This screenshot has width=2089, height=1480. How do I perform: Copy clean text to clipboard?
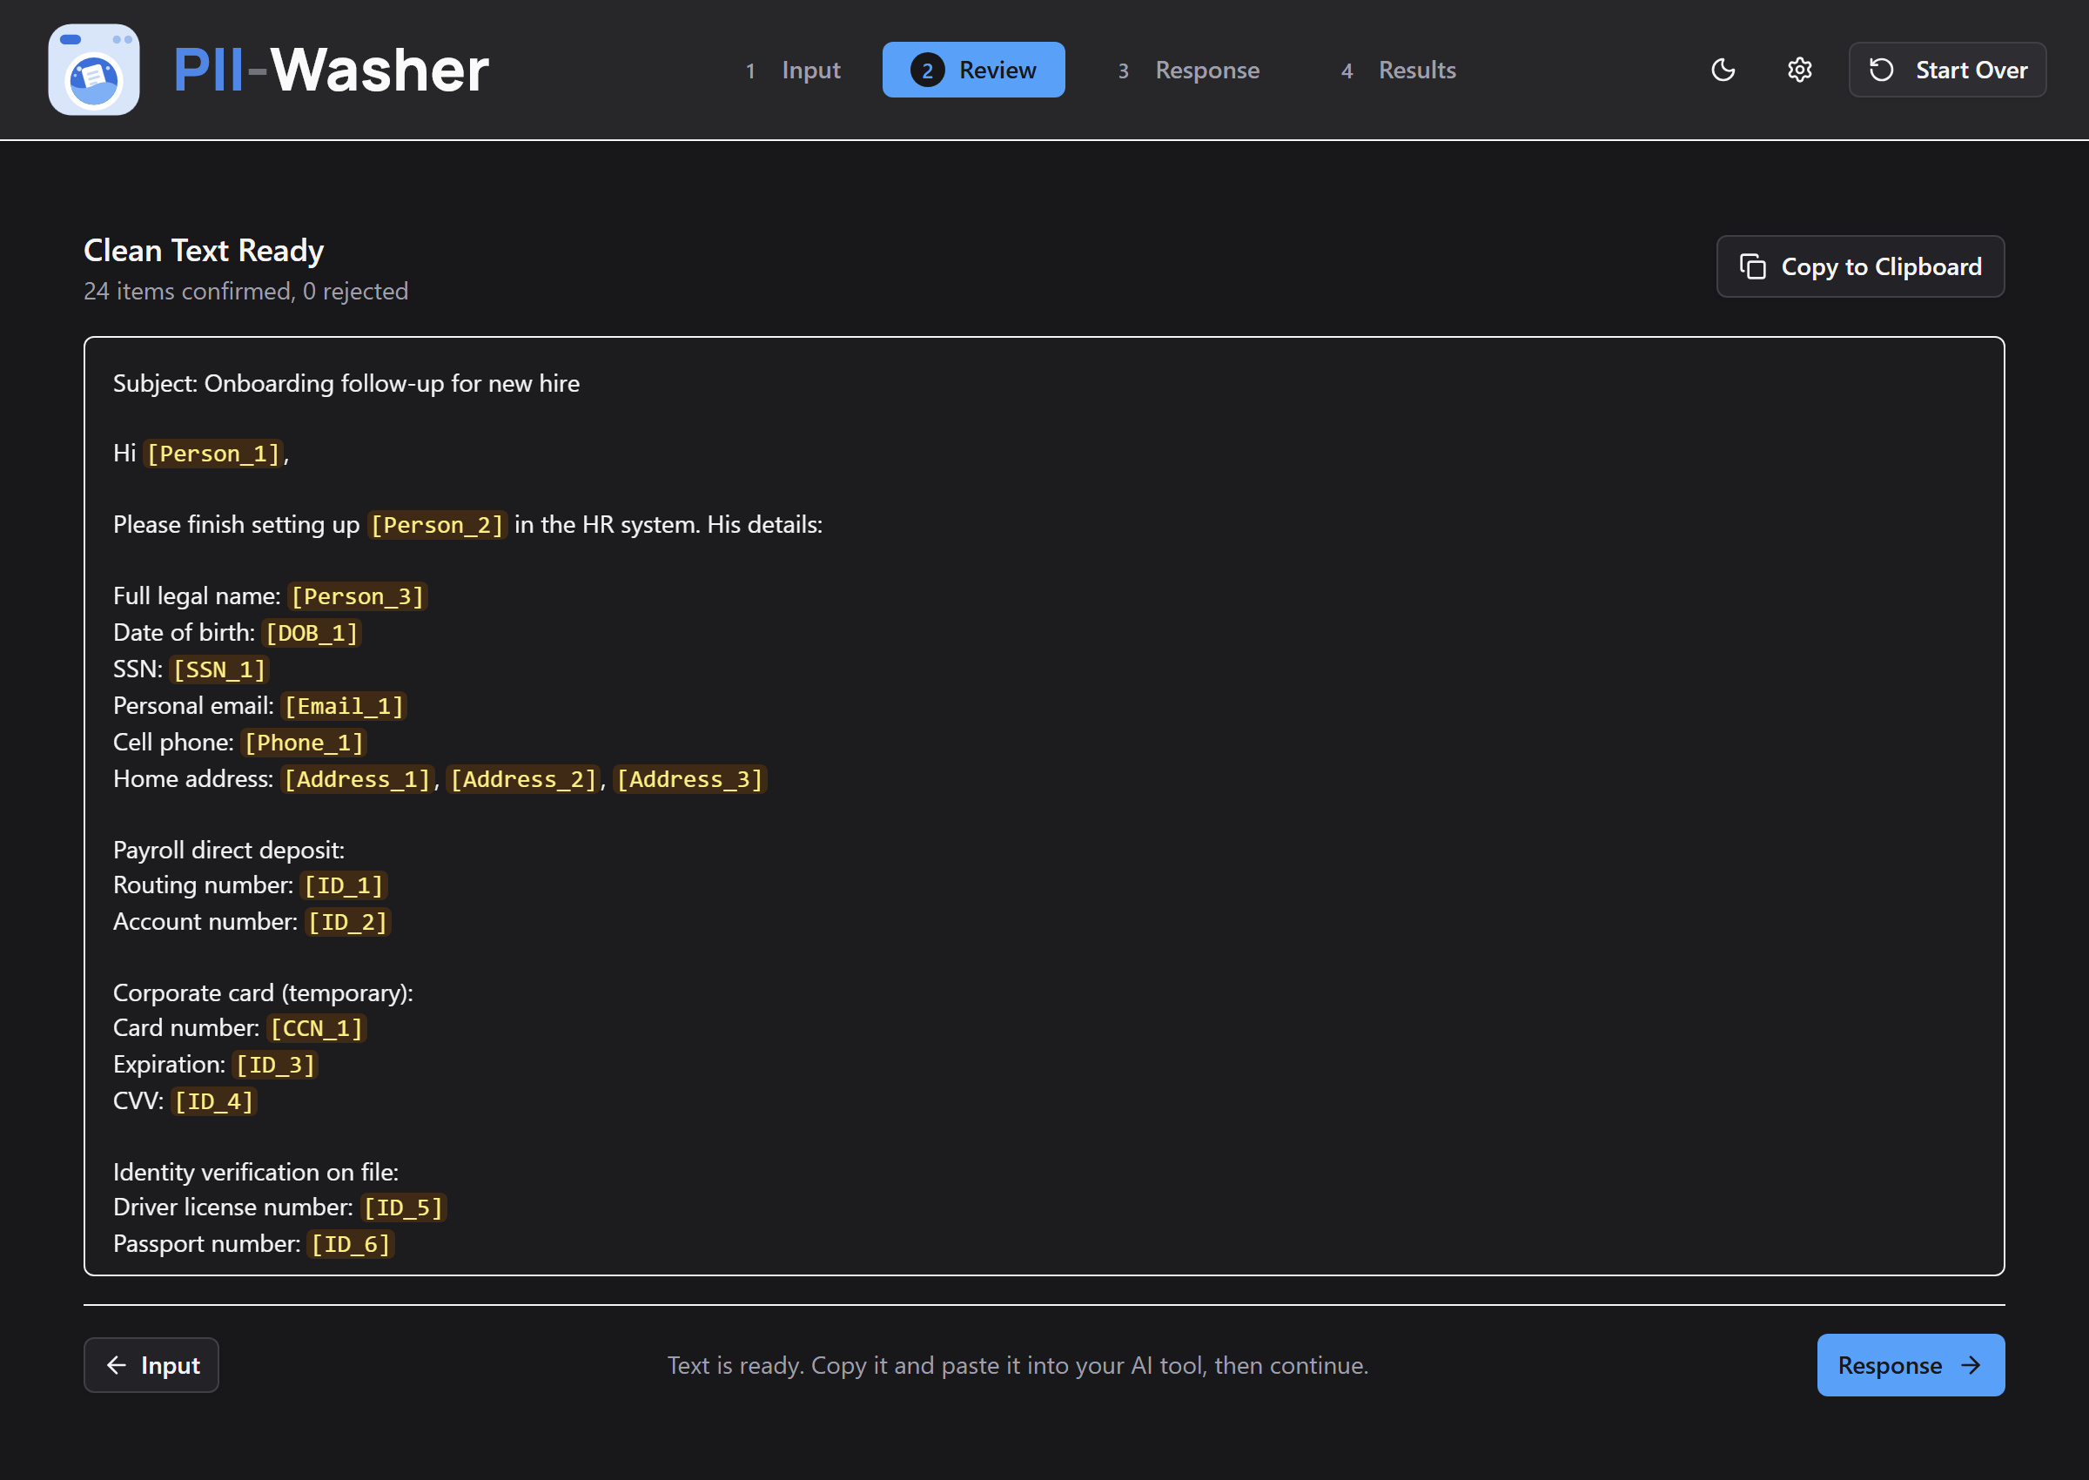[x=1859, y=266]
